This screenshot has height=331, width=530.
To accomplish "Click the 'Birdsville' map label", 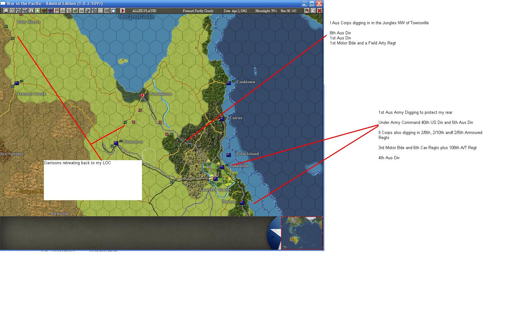I will [x=60, y=214].
